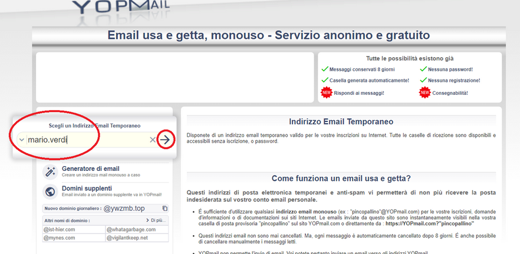Image resolution: width=520 pixels, height=254 pixels.
Task: Click Consegnabilità! feature
Action: (450, 93)
